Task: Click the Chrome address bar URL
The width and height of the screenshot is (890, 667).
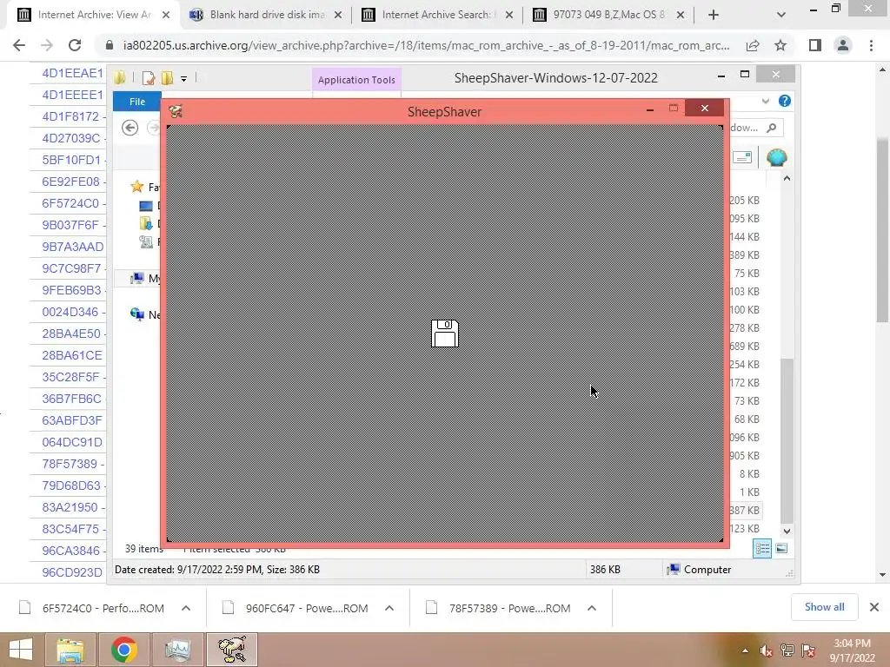Action: (x=426, y=45)
